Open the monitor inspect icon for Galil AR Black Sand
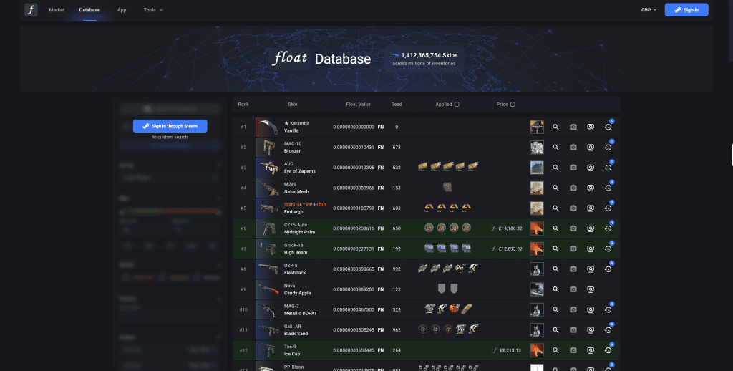 coord(591,330)
